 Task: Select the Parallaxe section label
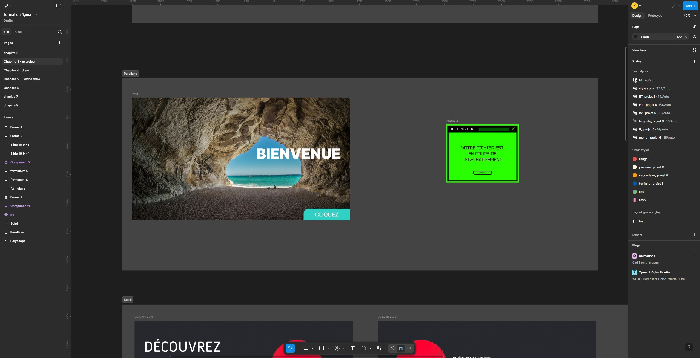point(130,74)
